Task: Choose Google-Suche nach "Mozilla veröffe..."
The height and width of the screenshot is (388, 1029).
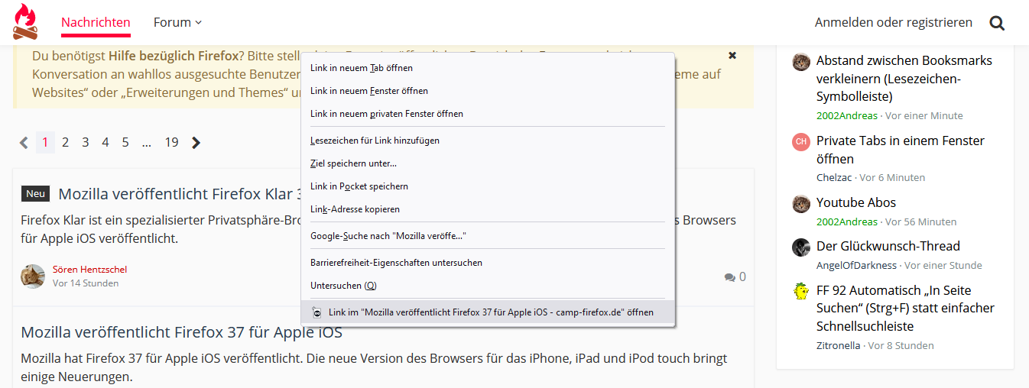Action: tap(488, 236)
